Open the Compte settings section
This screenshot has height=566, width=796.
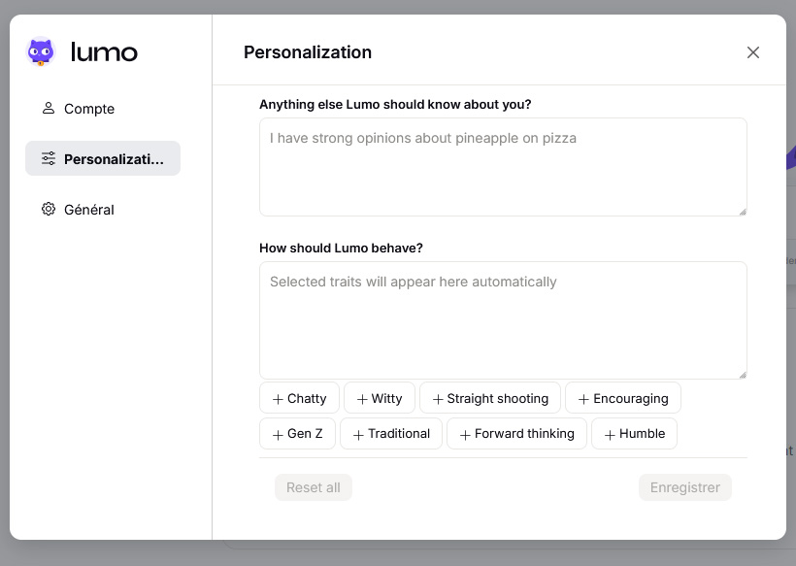(x=88, y=109)
